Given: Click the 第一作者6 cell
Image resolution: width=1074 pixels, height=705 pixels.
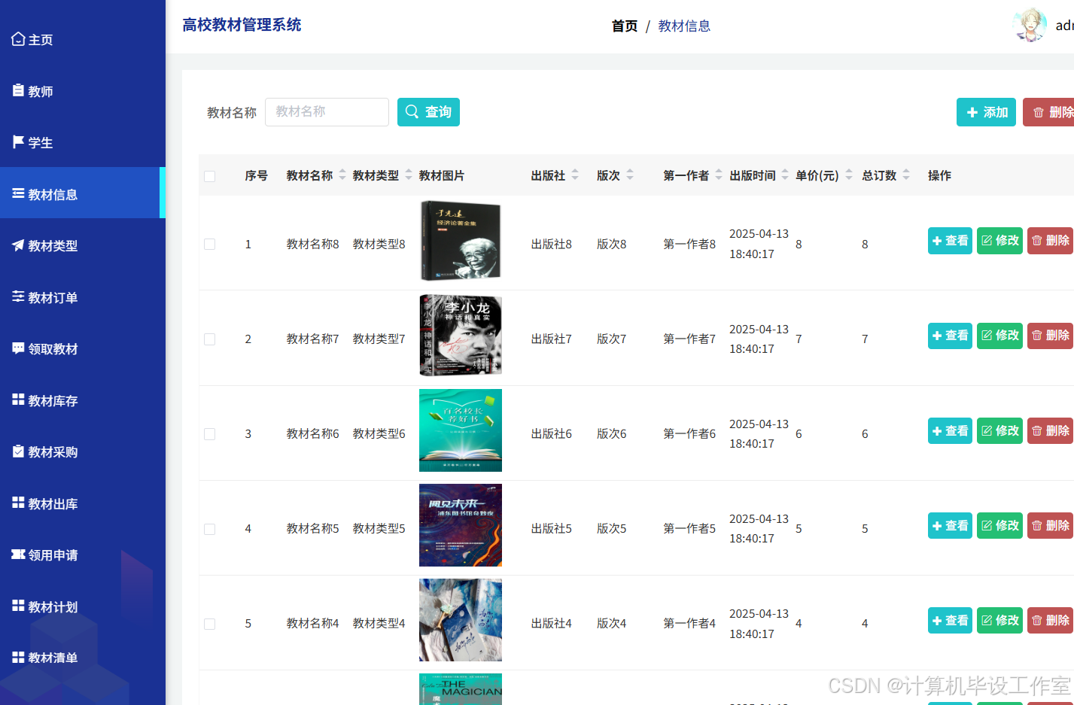Looking at the screenshot, I should (689, 434).
